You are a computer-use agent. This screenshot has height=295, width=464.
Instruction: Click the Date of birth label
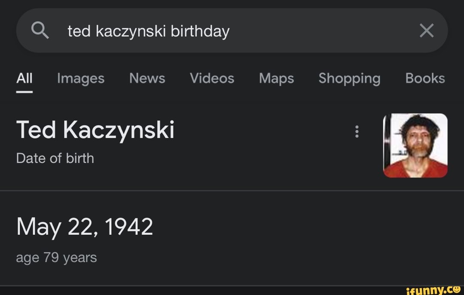pos(55,158)
